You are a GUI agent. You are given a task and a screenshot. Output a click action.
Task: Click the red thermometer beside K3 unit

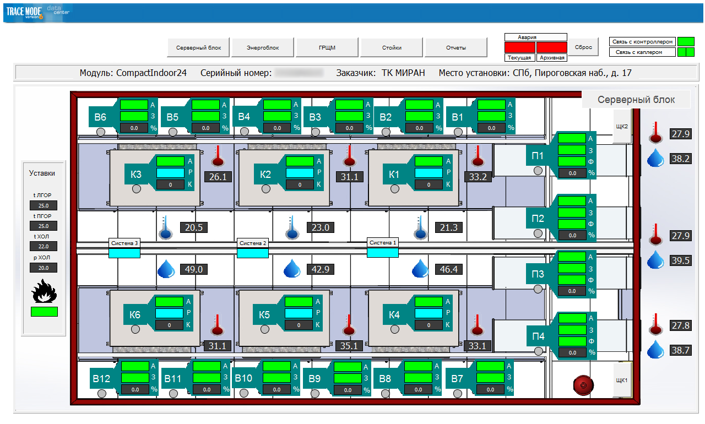[x=219, y=156]
